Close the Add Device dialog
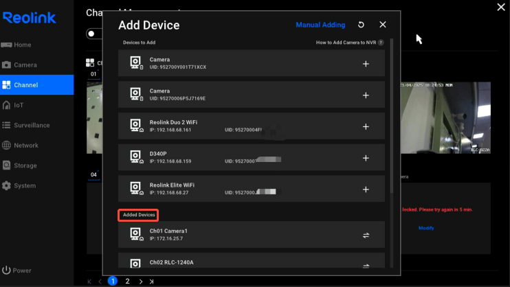The height and width of the screenshot is (287, 510). pyautogui.click(x=382, y=25)
